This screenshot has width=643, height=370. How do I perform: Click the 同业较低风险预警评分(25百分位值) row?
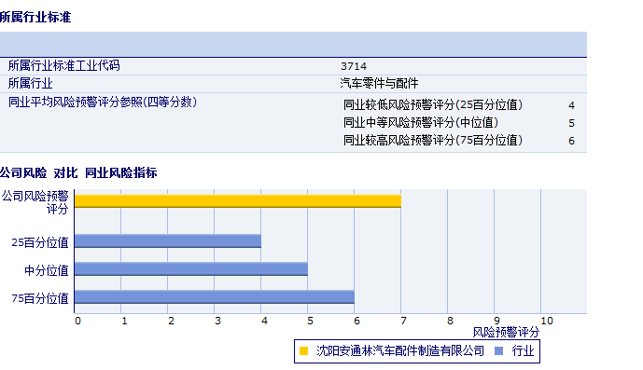[459, 105]
